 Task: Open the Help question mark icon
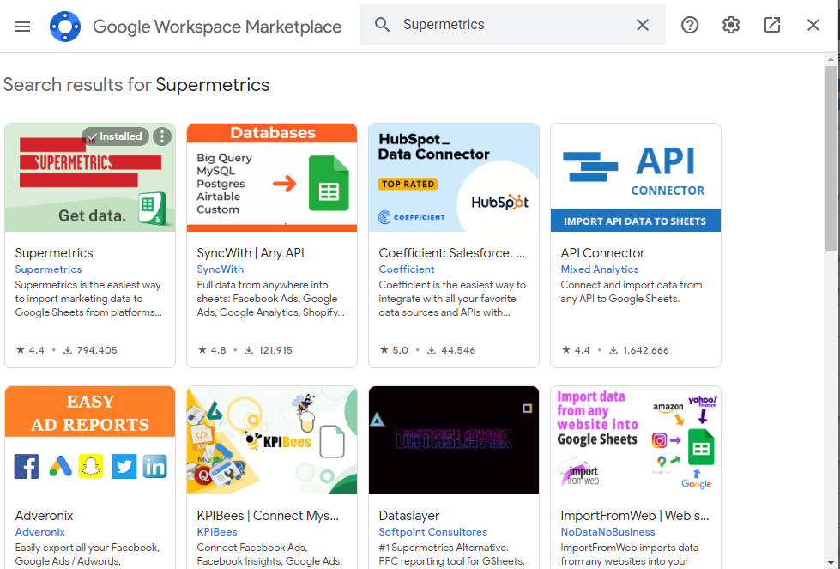(x=690, y=25)
